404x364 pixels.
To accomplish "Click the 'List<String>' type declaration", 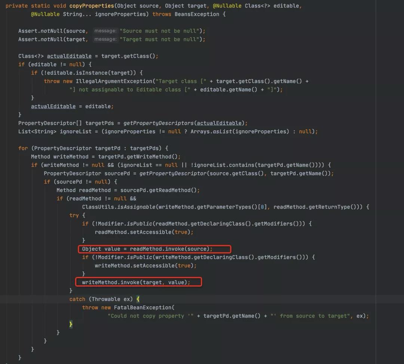I will (x=37, y=131).
